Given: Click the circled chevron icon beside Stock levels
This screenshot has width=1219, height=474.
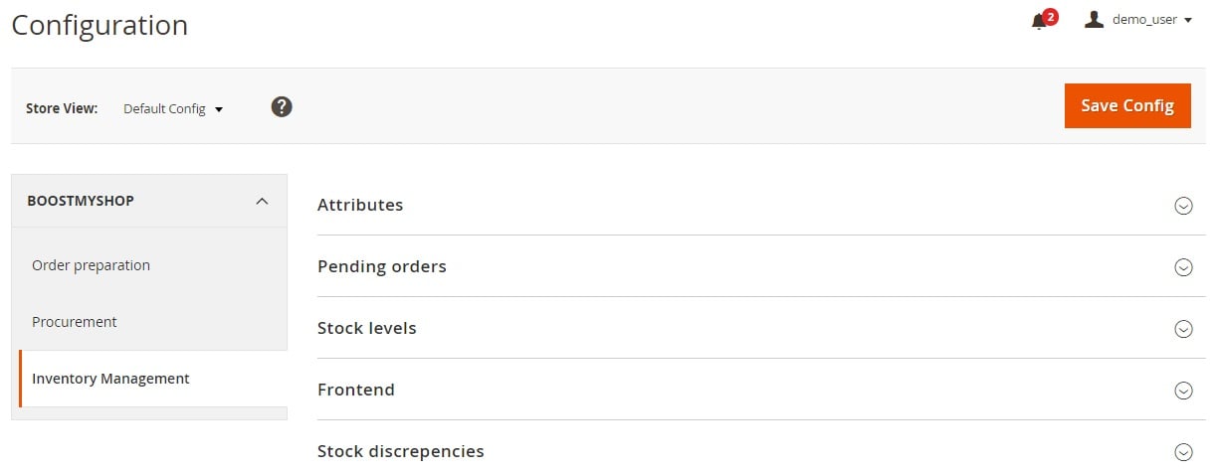Looking at the screenshot, I should coord(1183,329).
